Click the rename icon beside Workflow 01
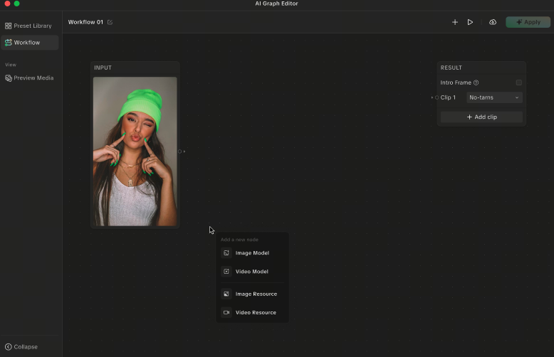This screenshot has height=357, width=554. (x=110, y=22)
